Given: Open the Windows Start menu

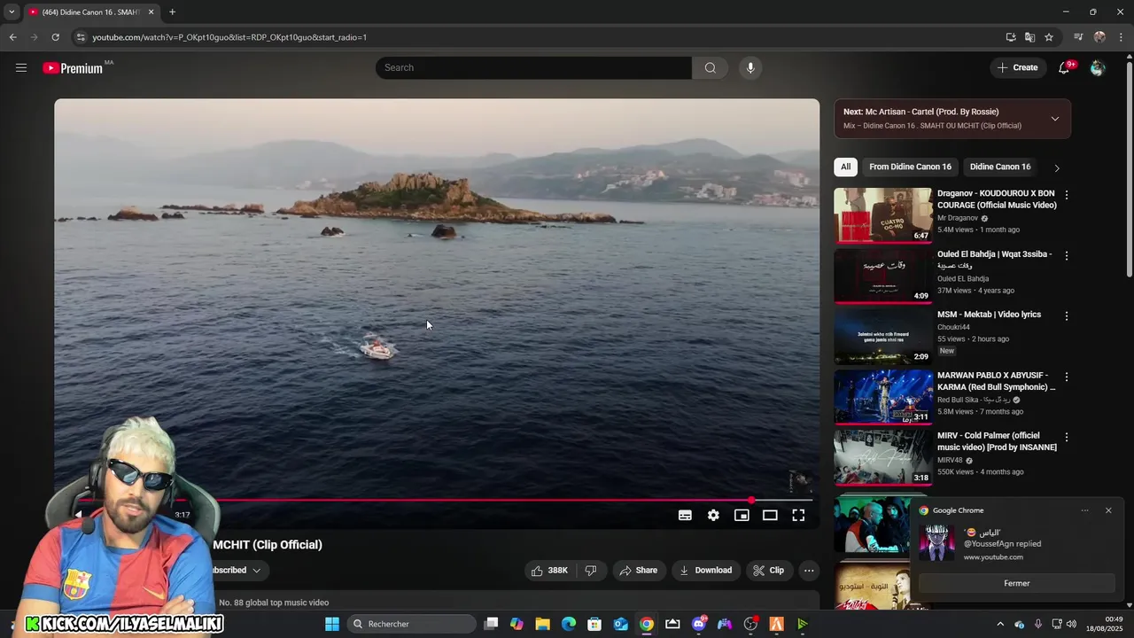Looking at the screenshot, I should tap(332, 624).
